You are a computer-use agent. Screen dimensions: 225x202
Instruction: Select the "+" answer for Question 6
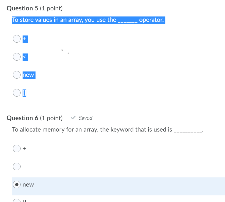[x=16, y=148]
